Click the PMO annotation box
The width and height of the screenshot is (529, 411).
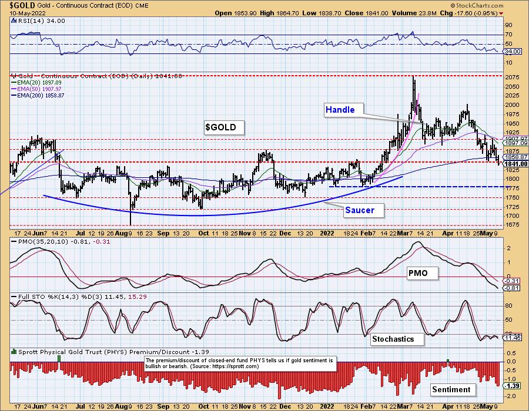(x=422, y=273)
